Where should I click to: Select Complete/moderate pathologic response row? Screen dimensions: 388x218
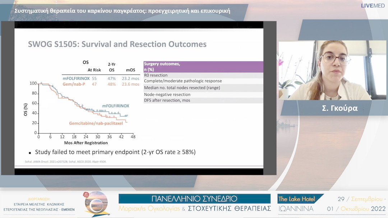tap(203, 81)
